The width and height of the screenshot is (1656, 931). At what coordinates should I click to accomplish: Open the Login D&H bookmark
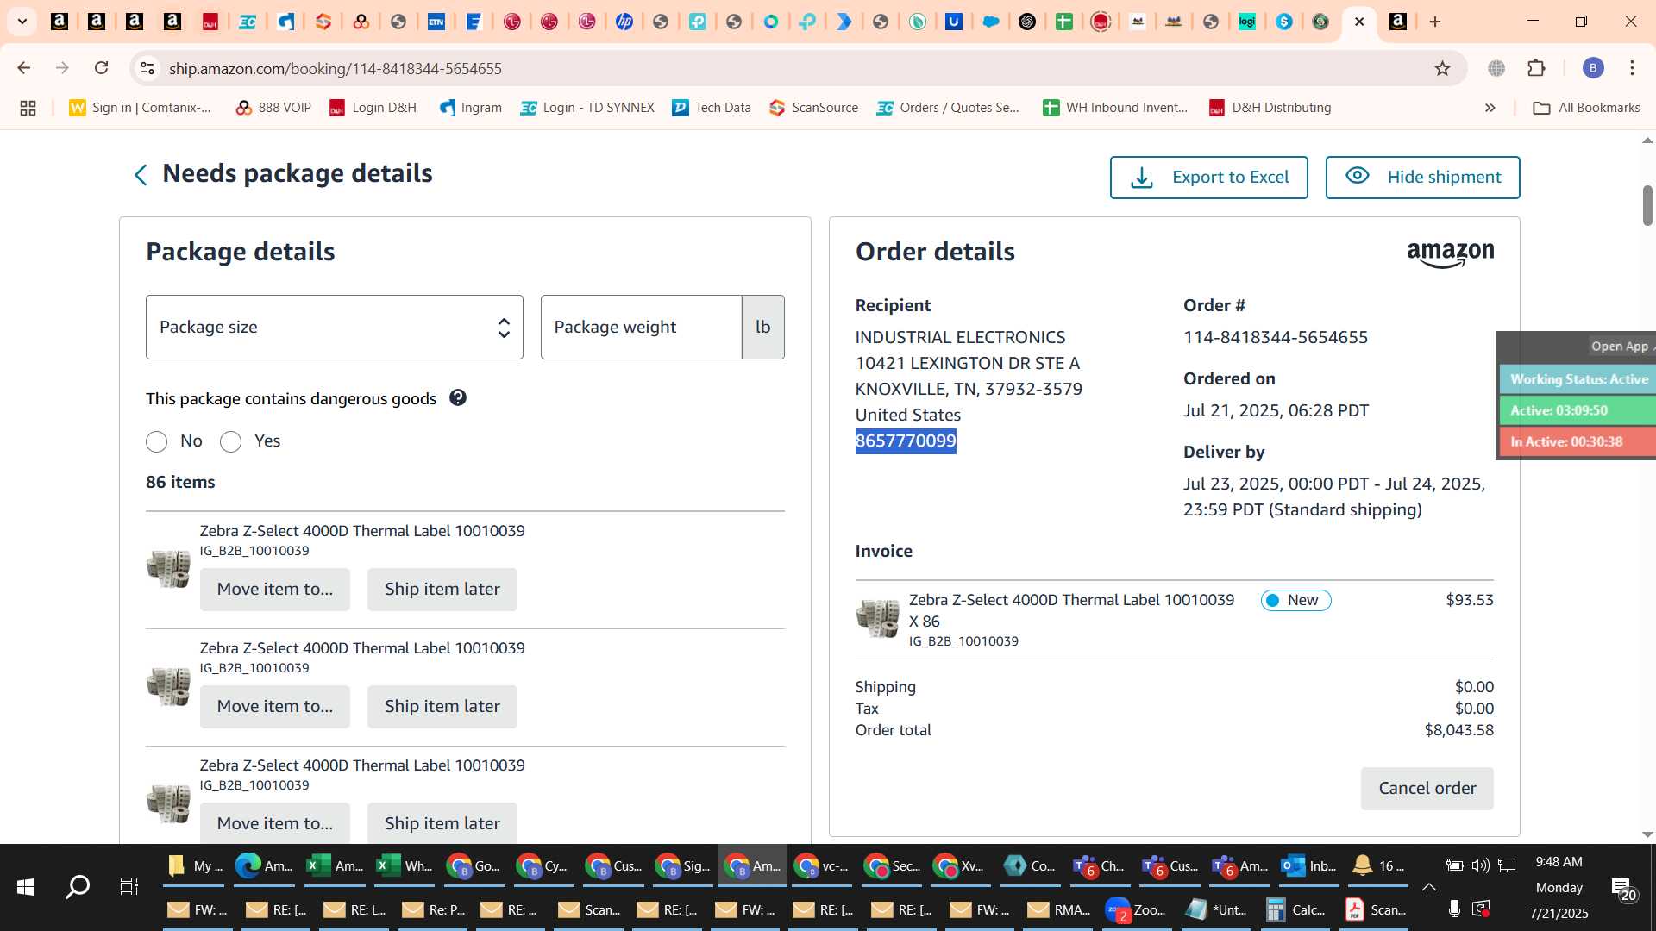[373, 108]
